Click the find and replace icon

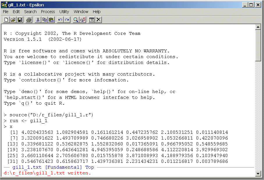[83, 20]
